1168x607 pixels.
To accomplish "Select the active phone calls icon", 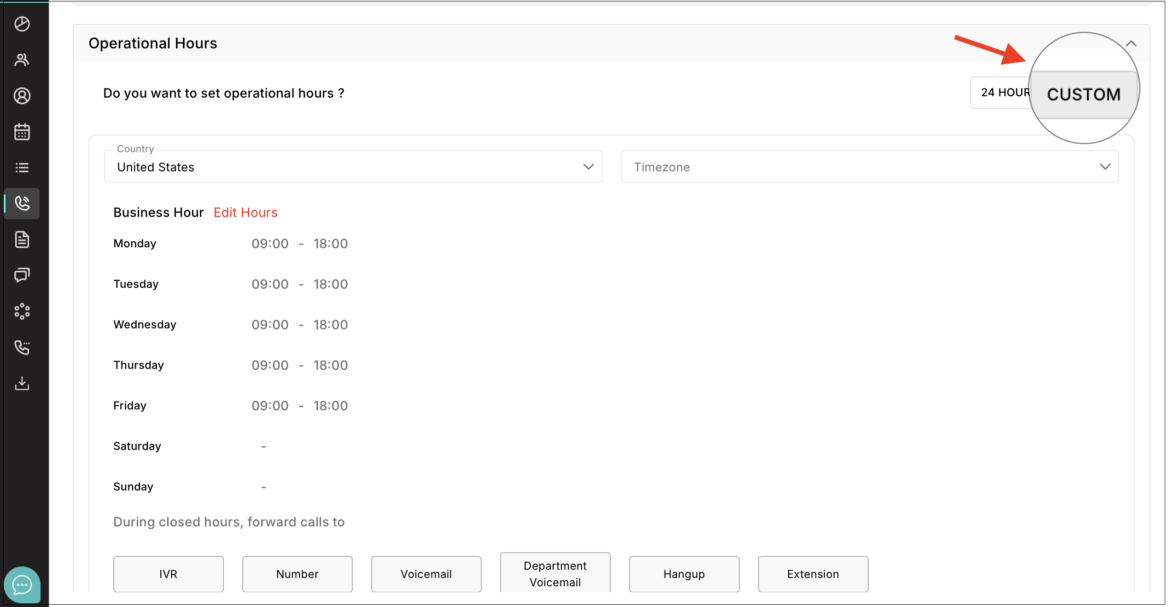I will pos(22,203).
